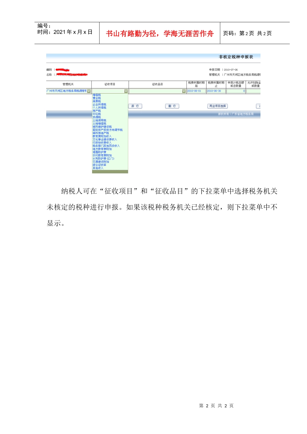Edit the 税费所属时期止 date field 2010-06-30
This screenshot has width=307, height=434.
click(x=216, y=91)
